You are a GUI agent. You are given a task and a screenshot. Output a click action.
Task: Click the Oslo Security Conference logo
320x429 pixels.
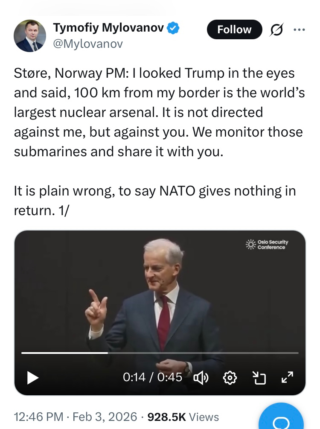click(268, 244)
